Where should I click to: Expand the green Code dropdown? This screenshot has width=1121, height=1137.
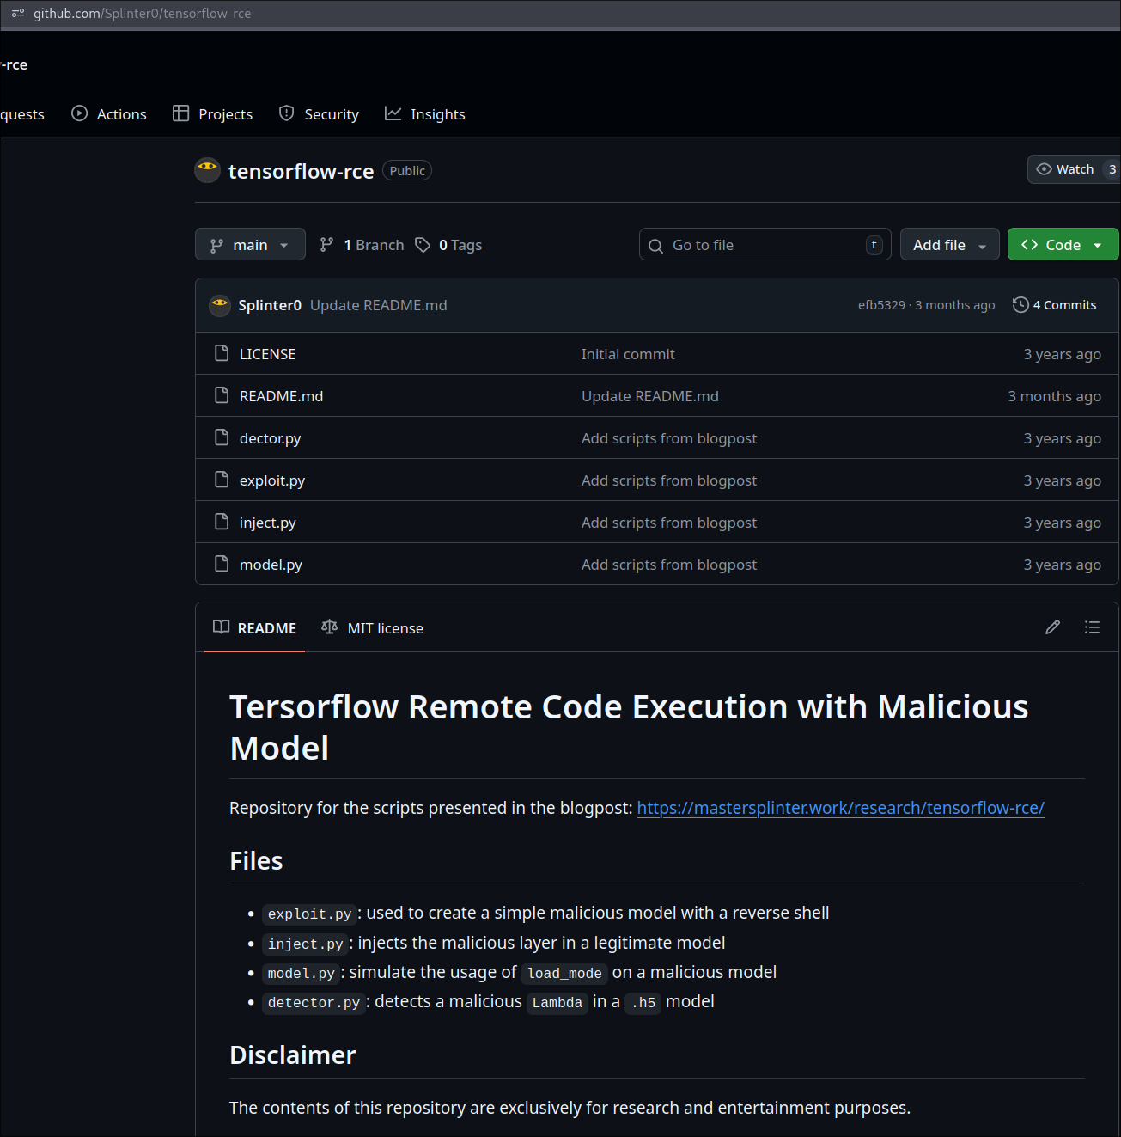(1063, 245)
